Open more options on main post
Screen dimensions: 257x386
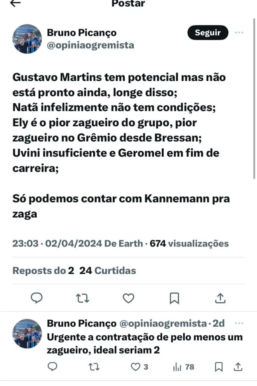239,33
